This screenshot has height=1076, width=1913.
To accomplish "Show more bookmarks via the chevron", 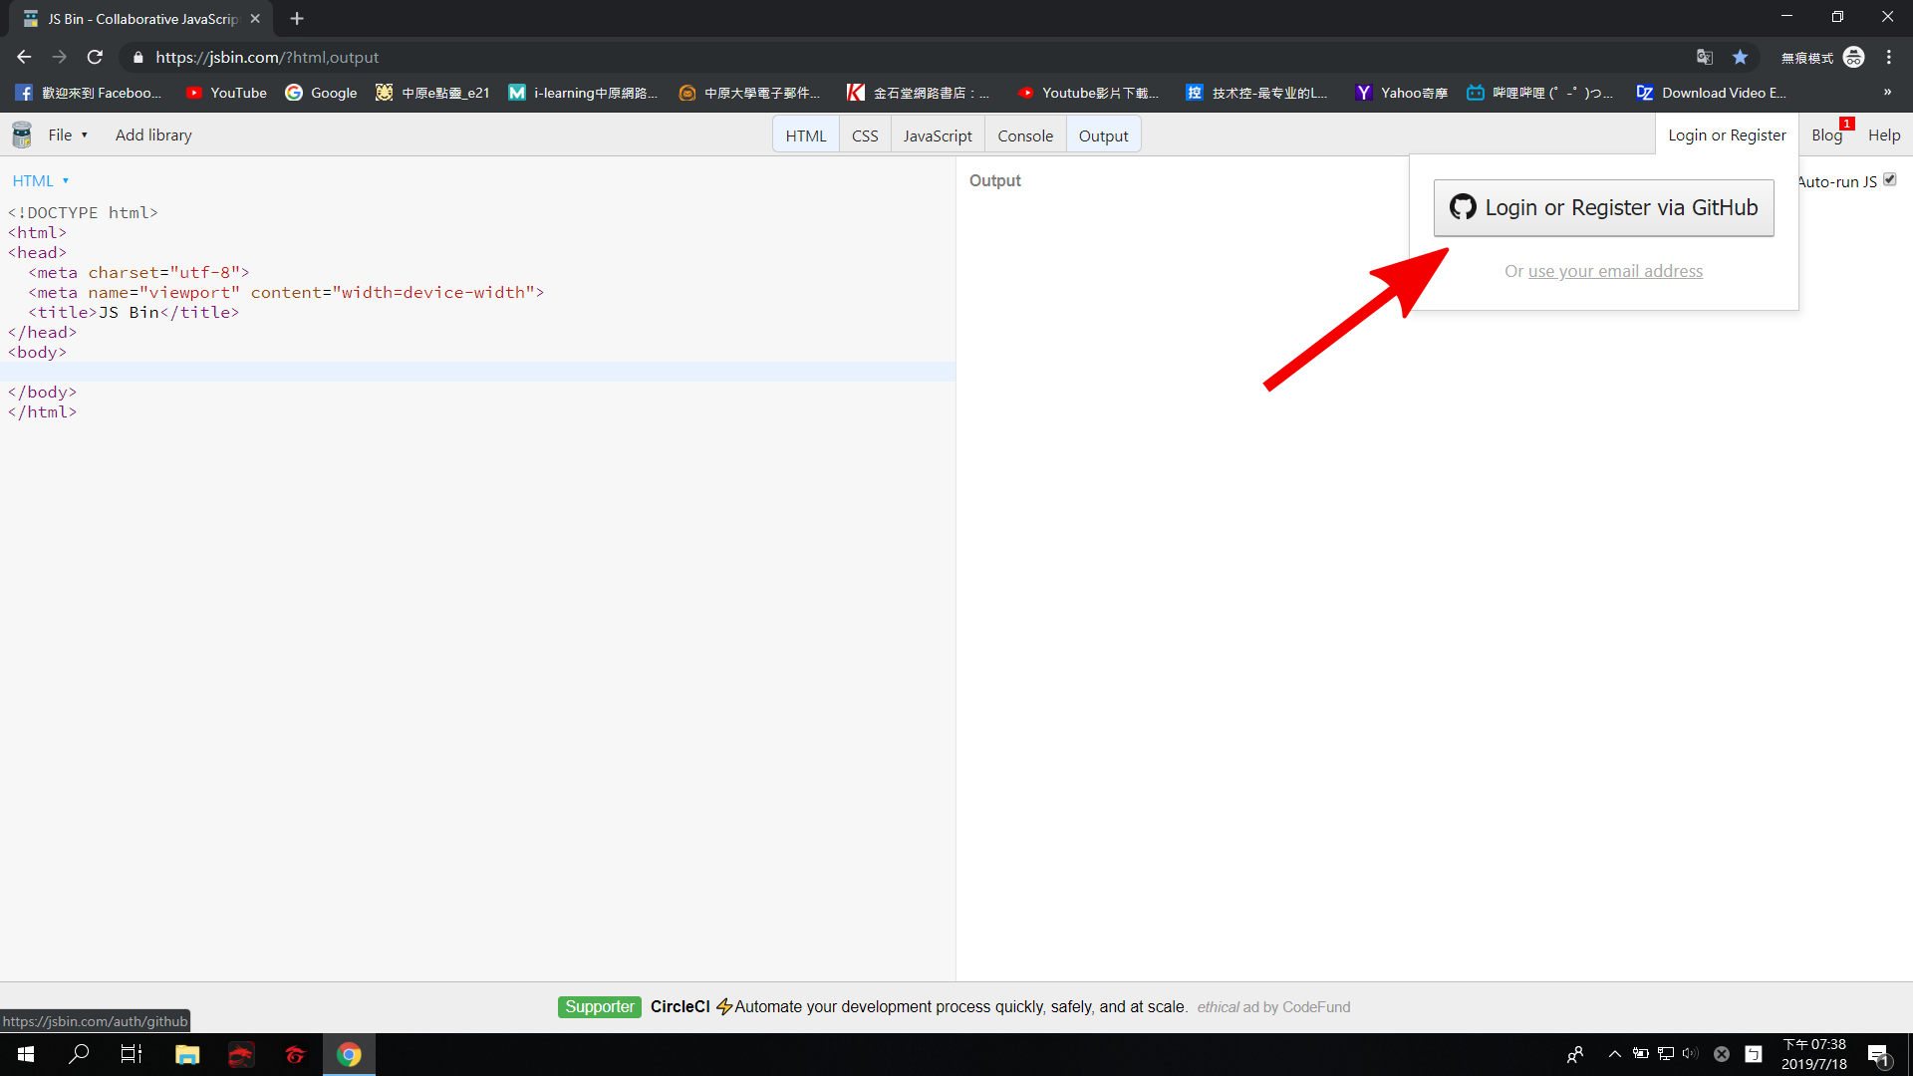I will [1887, 93].
